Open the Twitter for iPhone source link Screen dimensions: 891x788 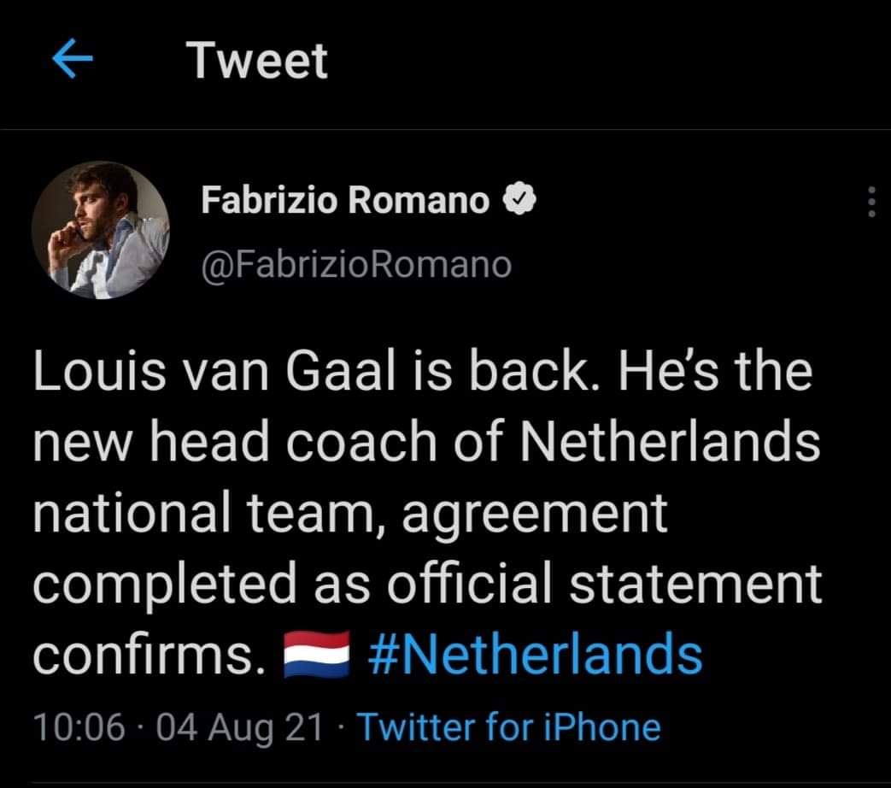pos(508,727)
